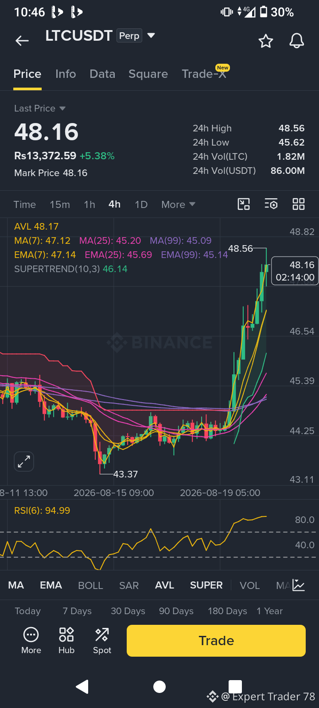
Task: Open the chart layout grid icon
Action: point(299,204)
